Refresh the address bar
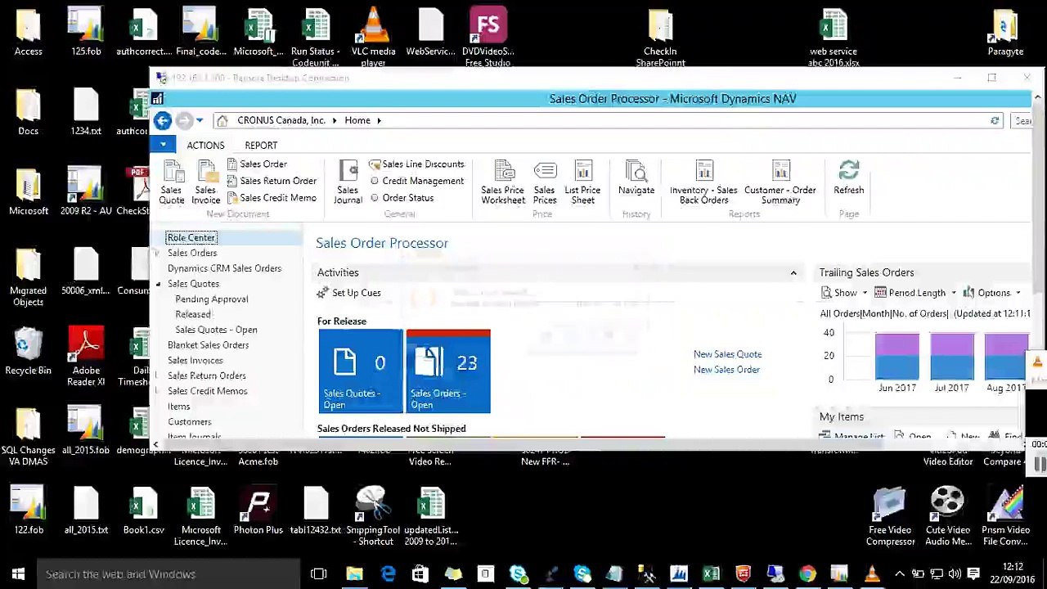The image size is (1047, 589). [995, 120]
